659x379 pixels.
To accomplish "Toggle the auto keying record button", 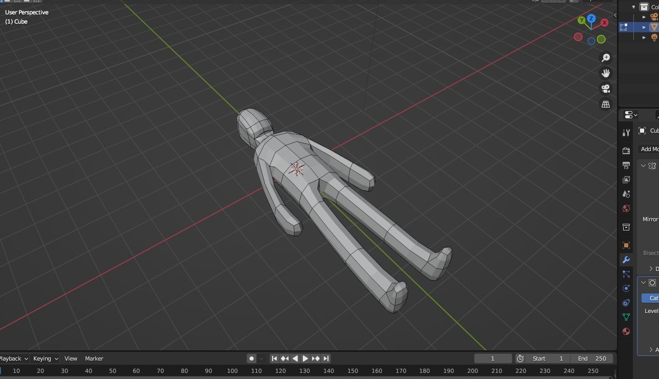I will 252,359.
